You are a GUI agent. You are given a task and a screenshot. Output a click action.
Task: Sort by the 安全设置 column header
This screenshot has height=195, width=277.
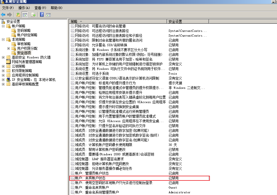pos(188,22)
